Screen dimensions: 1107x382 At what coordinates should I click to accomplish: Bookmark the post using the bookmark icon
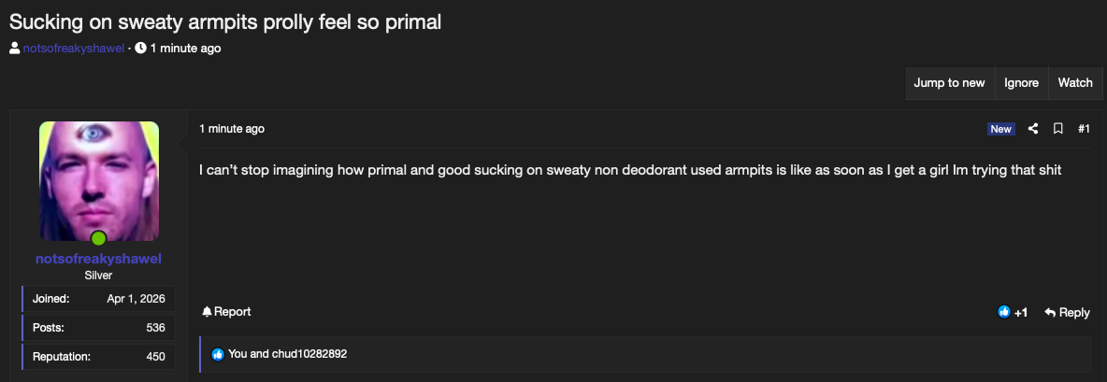click(x=1057, y=128)
